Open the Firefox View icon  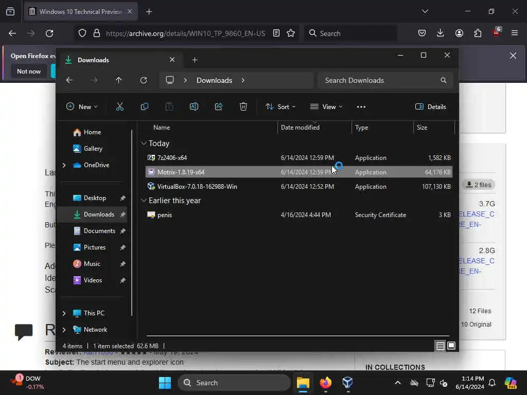[x=10, y=12]
